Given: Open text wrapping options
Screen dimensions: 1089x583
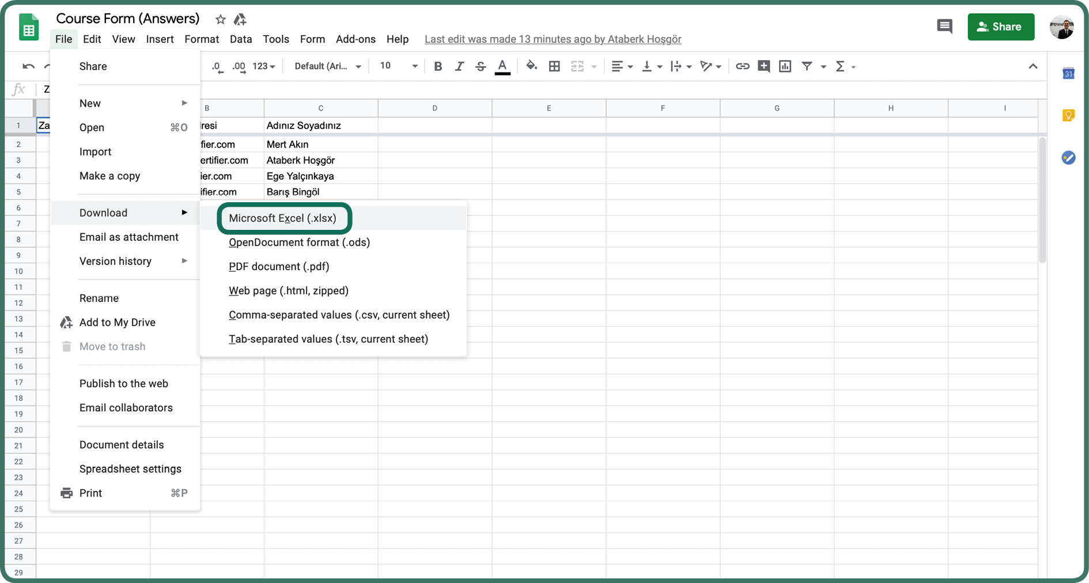Looking at the screenshot, I should click(x=680, y=66).
